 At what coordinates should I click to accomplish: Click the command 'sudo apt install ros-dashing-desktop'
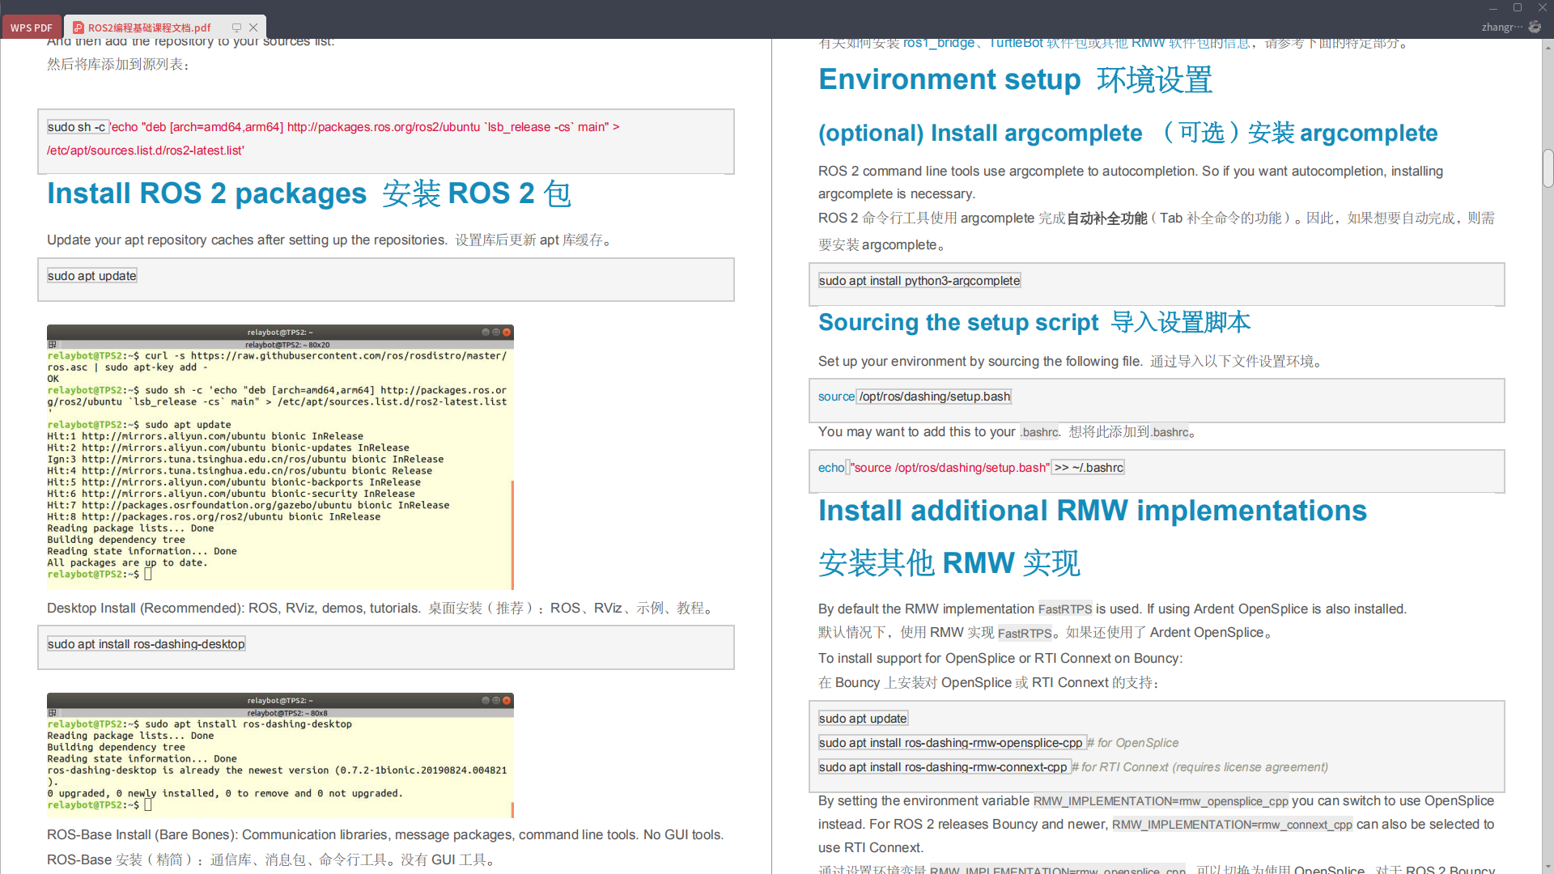146,643
